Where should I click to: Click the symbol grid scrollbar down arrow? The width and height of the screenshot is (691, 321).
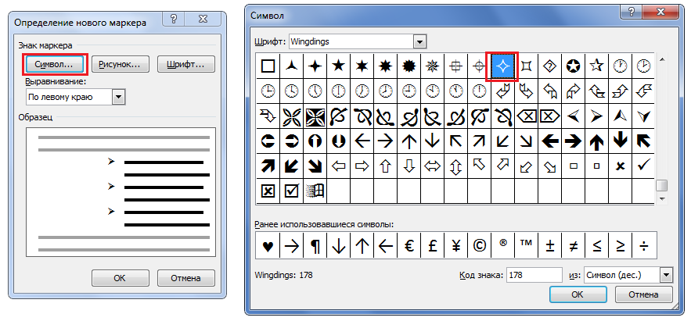pos(661,199)
